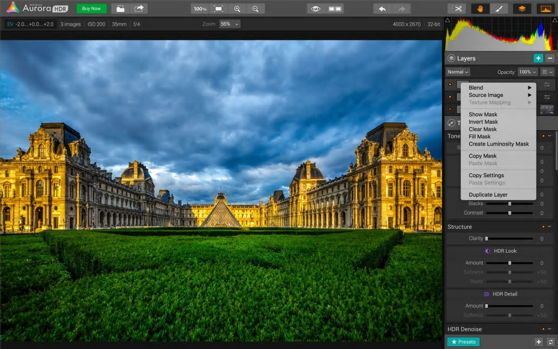Toggle the histogram display toolbar button
The image size is (558, 349).
pos(546,9)
